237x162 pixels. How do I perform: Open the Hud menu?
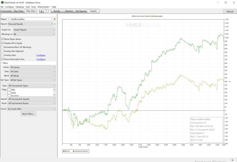28,7
